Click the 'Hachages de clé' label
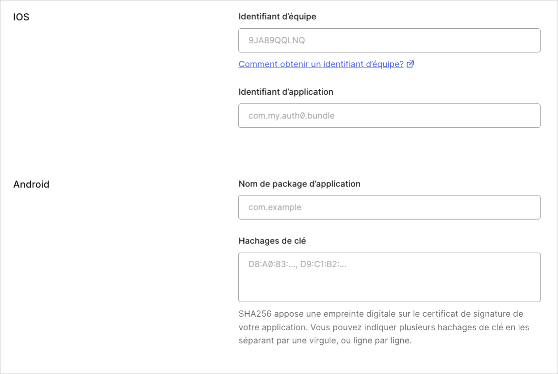The image size is (558, 374). pos(272,241)
